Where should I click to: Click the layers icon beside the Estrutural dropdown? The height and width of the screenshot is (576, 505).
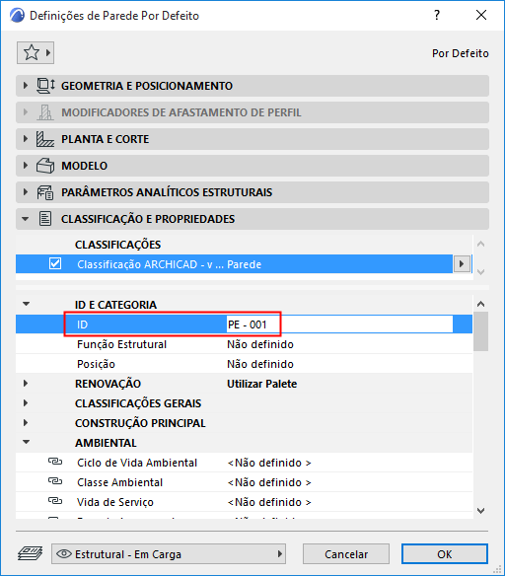tap(31, 553)
